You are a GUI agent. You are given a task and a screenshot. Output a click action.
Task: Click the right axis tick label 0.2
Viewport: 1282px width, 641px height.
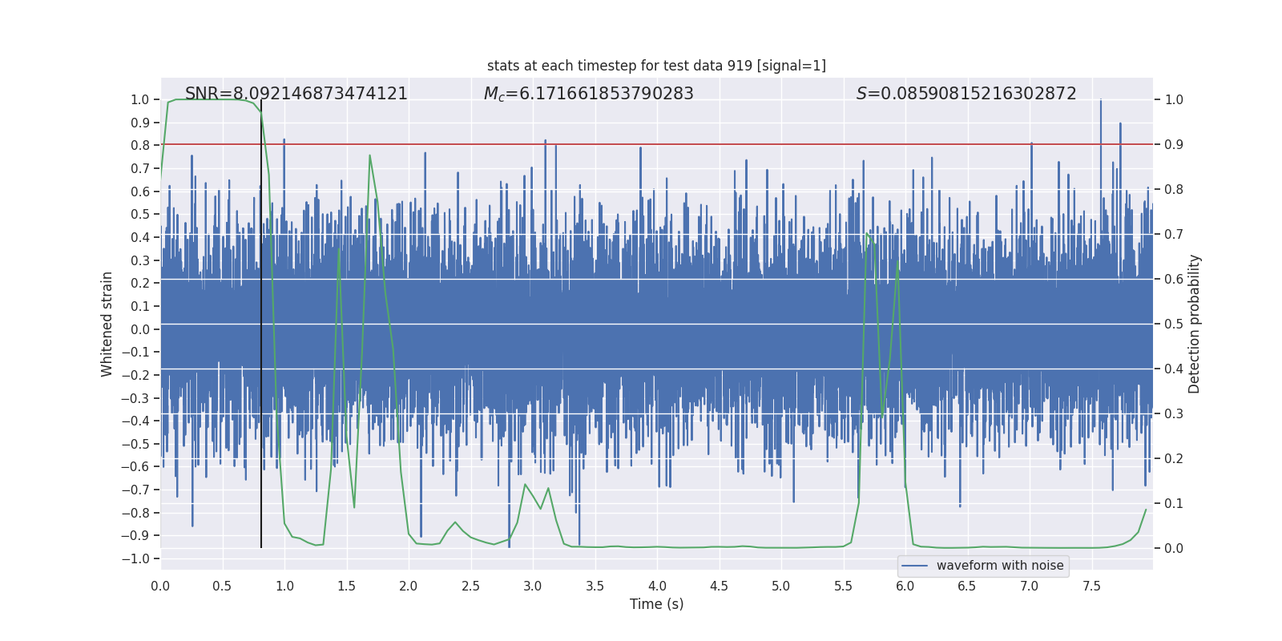click(x=1174, y=459)
